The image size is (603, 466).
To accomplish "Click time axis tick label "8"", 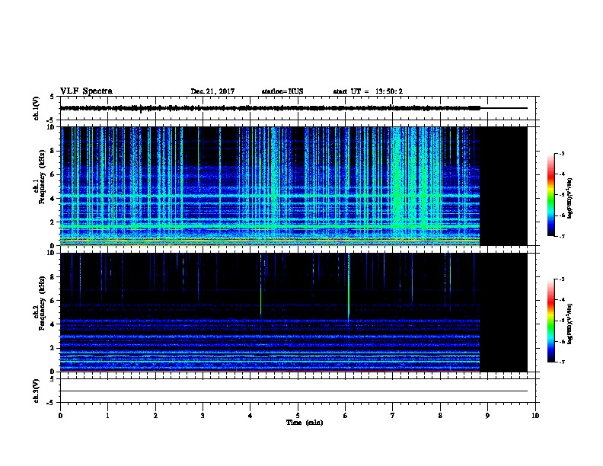I will click(440, 416).
